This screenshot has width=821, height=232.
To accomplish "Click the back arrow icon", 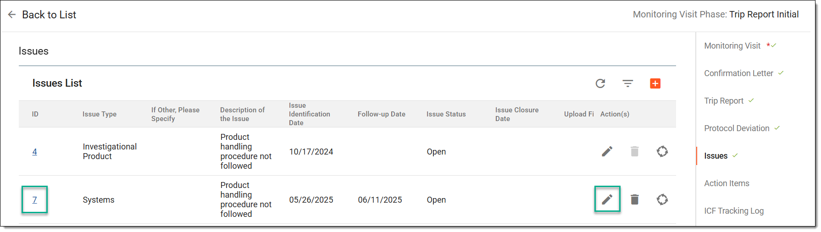I will click(x=12, y=15).
